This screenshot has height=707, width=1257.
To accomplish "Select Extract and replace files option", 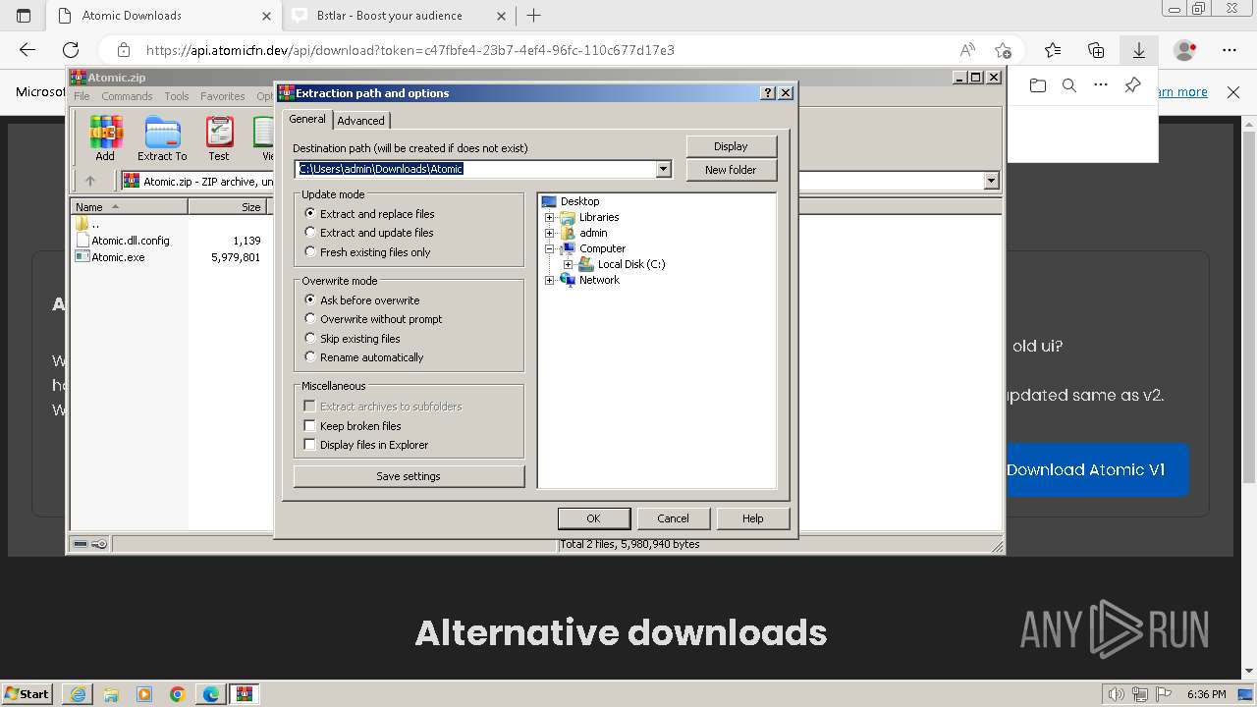I will tap(369, 214).
